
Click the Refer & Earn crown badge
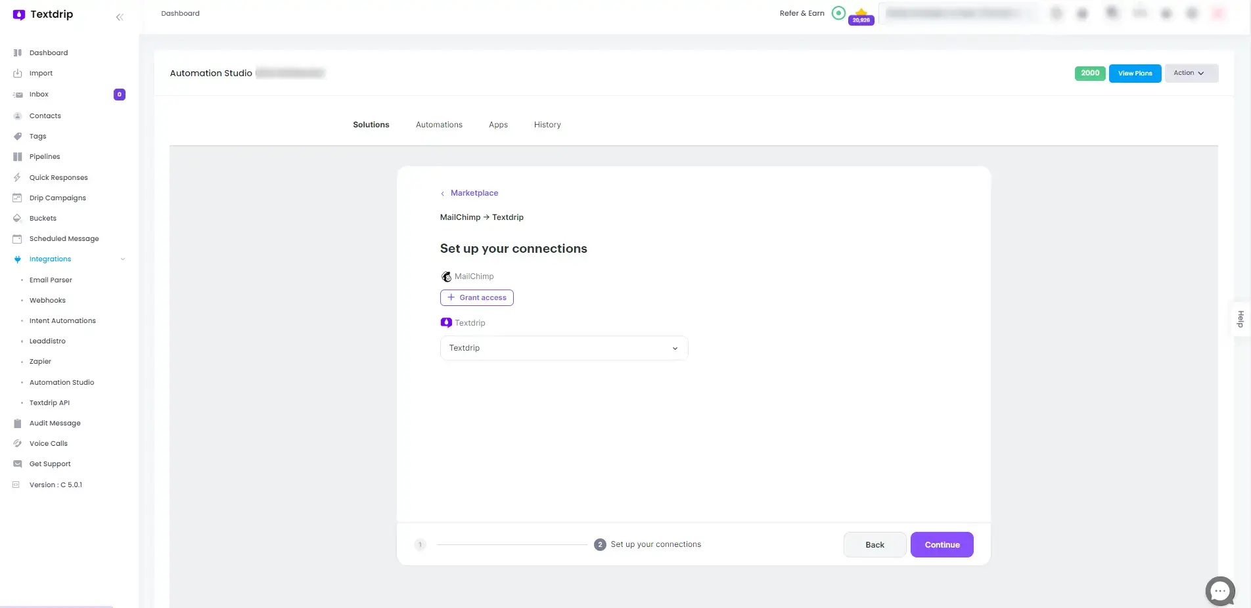(x=861, y=16)
